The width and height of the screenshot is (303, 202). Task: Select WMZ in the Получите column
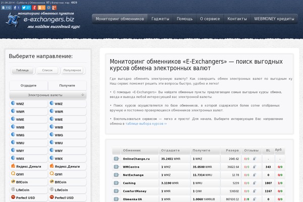coord(67,104)
